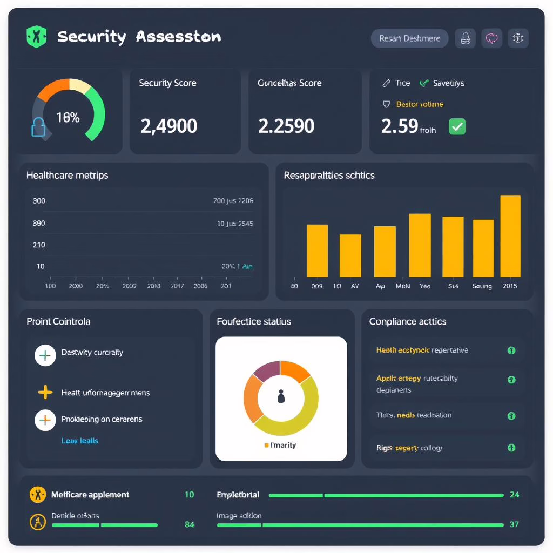The height and width of the screenshot is (553, 553).
Task: Expand the RigS-tegart collogy item
Action: [x=511, y=448]
